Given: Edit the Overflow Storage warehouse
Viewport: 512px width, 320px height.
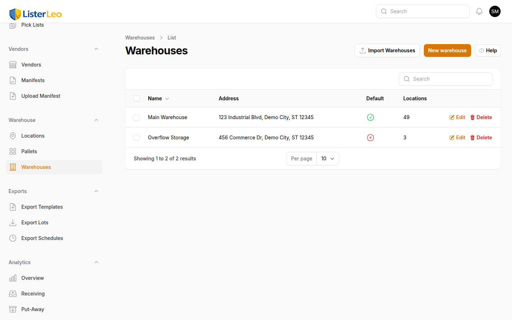Looking at the screenshot, I should (457, 138).
